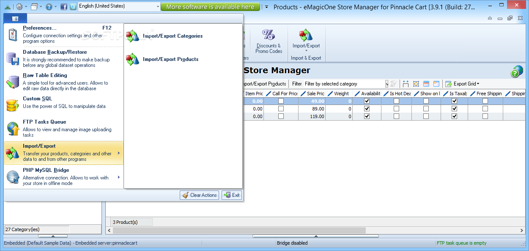Viewport: 529px width, 251px height.
Task: Click the horizontal scrollbar thumb under grid
Action: pos(239,230)
